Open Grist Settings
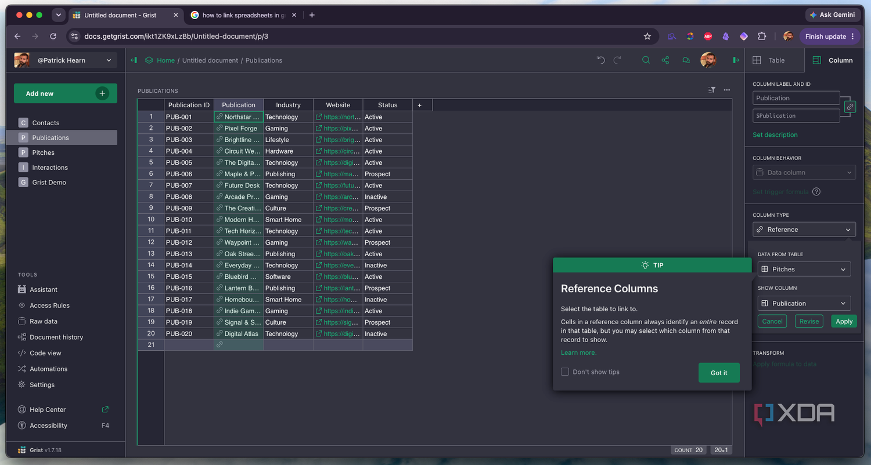The image size is (871, 465). point(42,384)
